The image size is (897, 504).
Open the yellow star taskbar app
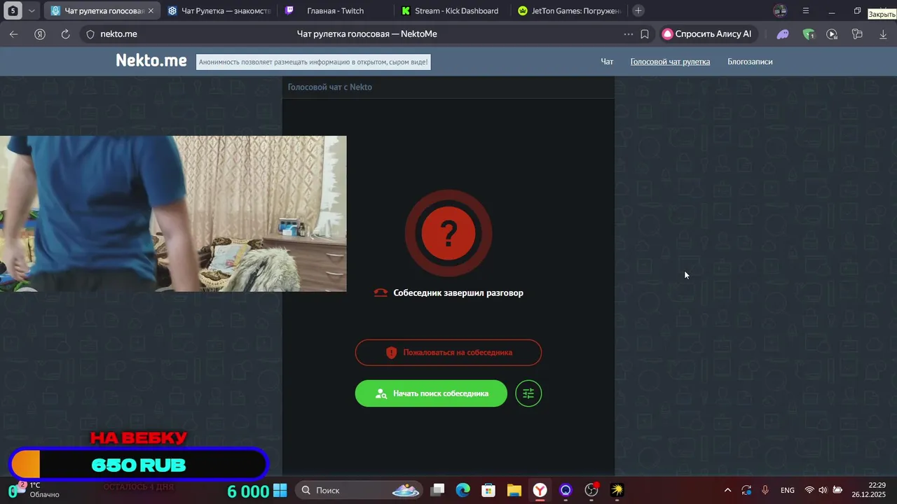point(617,490)
